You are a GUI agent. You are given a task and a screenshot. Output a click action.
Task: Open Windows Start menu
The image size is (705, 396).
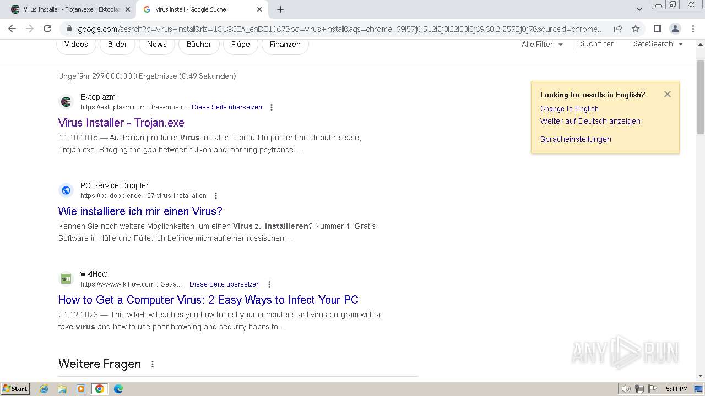point(15,389)
